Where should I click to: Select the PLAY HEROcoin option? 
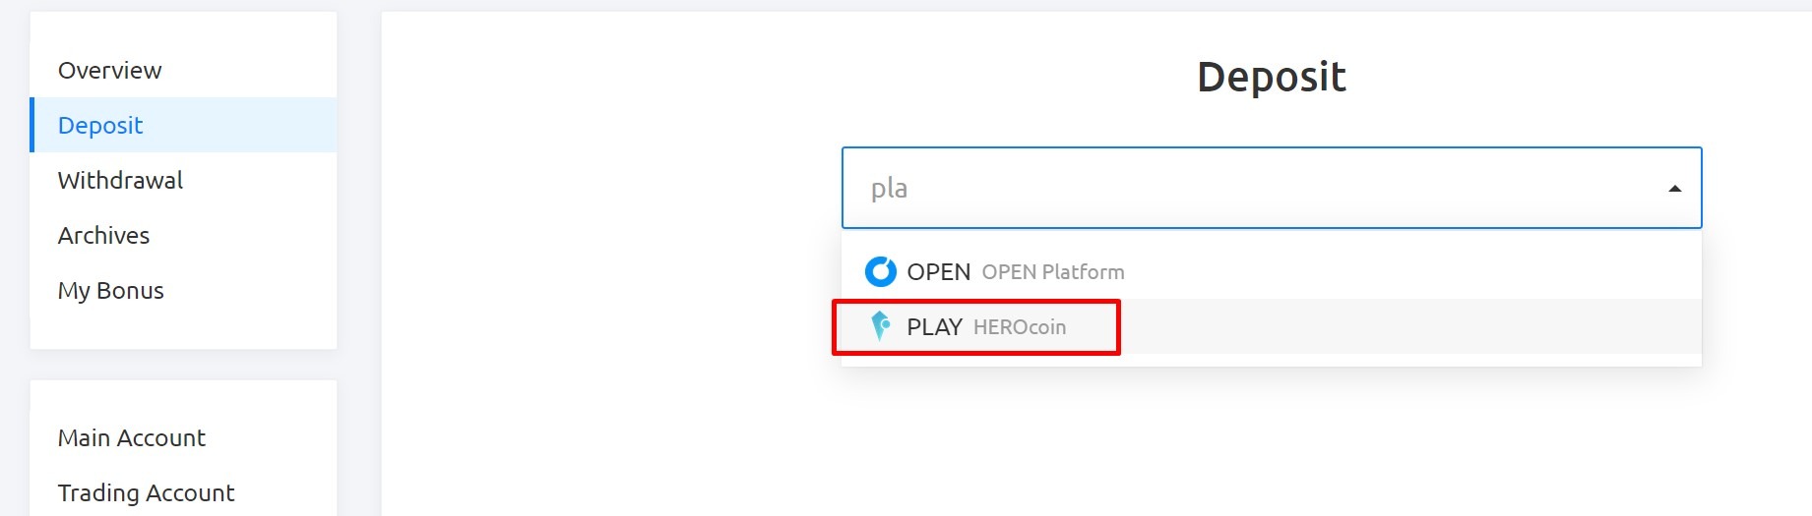coord(1271,326)
